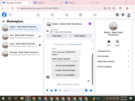135x101 pixels.
Task: Send quick response Sorry, it's not available.
Action: click(65, 75)
